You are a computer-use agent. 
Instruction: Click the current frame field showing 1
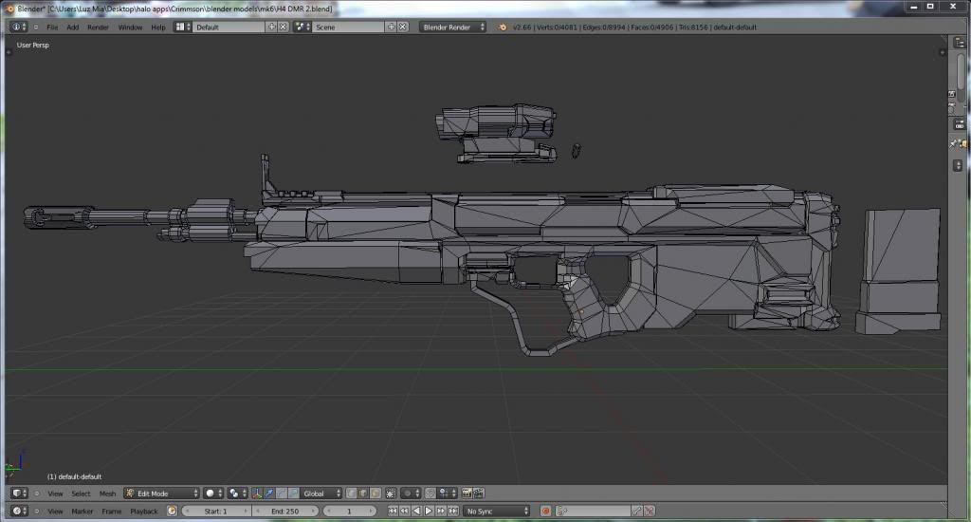click(349, 511)
